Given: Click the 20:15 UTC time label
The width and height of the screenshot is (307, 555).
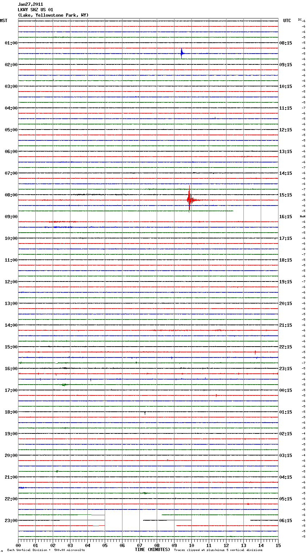Looking at the screenshot, I should point(286,304).
